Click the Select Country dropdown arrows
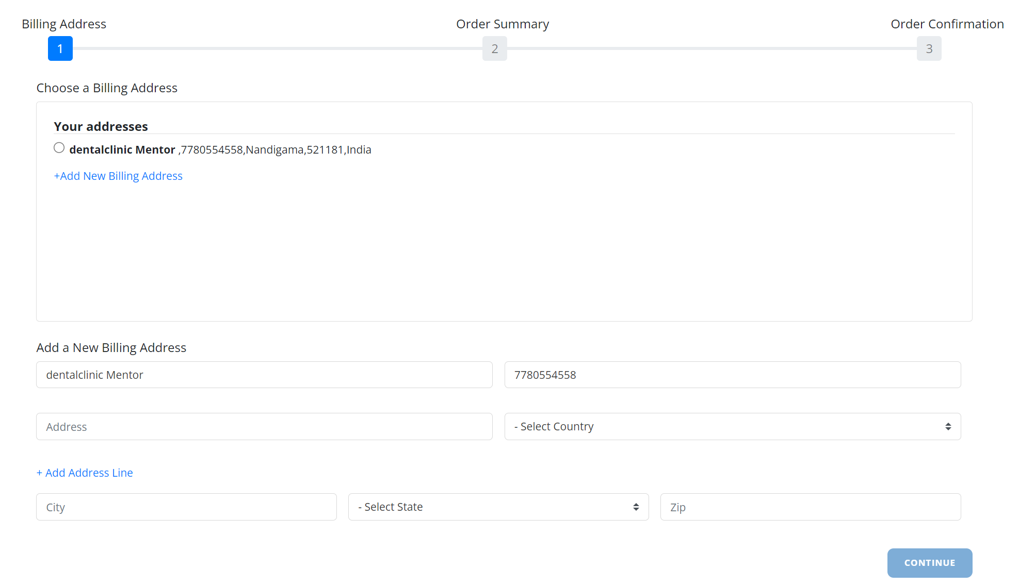 (x=948, y=426)
